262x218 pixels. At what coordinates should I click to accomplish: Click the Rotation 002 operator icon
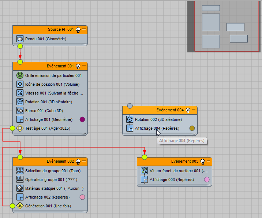tap(130, 119)
